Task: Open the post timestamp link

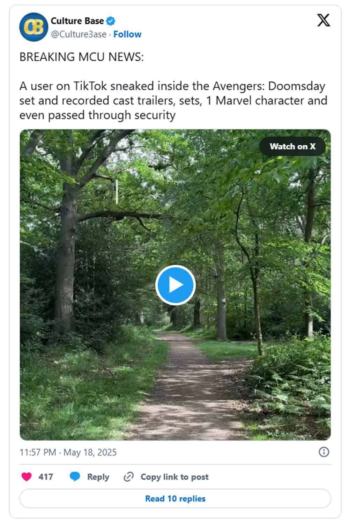Action: [x=68, y=452]
